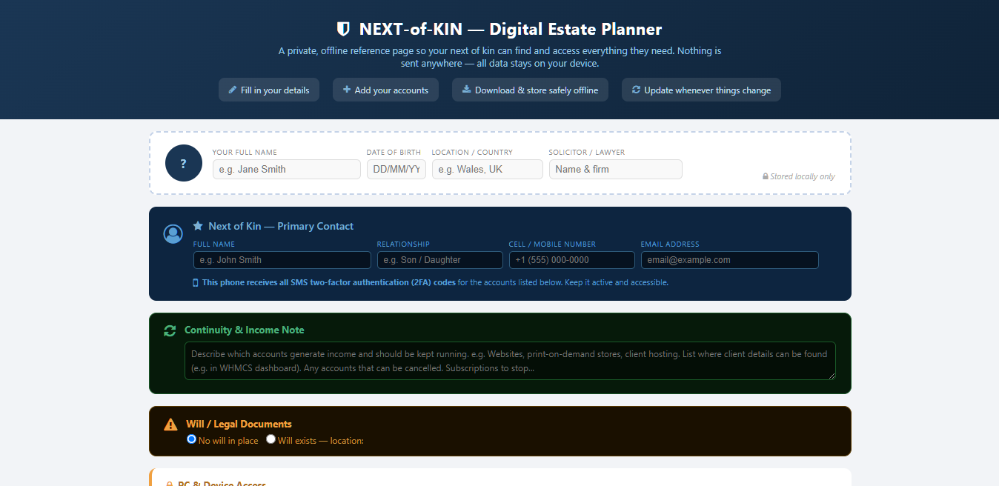Click the question mark help icon
This screenshot has height=486, width=999.
[x=183, y=163]
